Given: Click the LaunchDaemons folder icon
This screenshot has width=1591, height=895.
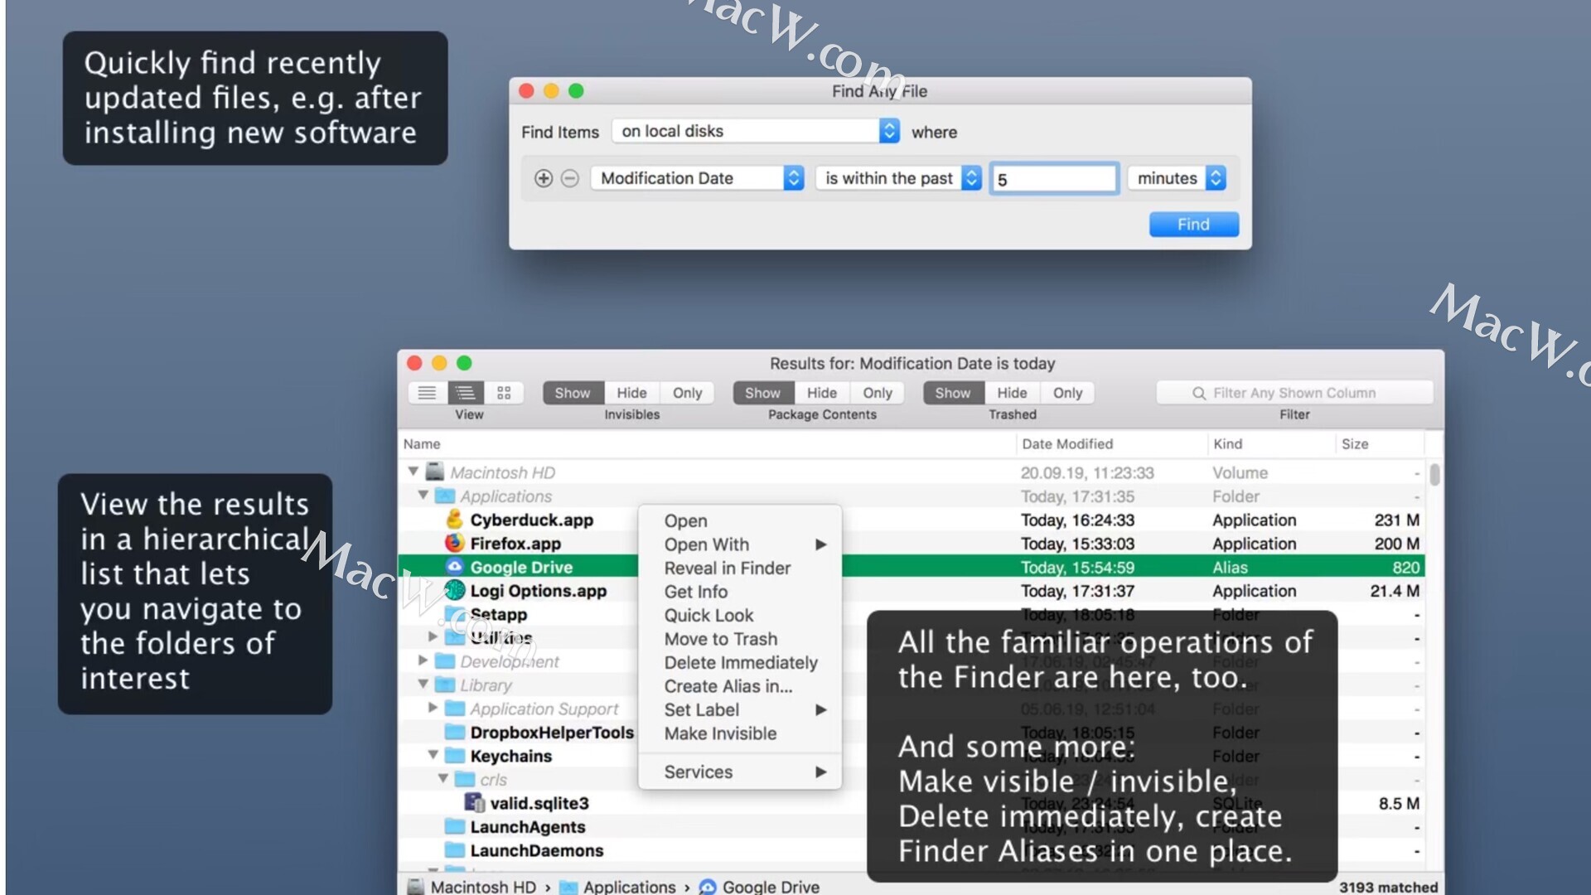Looking at the screenshot, I should [x=454, y=850].
